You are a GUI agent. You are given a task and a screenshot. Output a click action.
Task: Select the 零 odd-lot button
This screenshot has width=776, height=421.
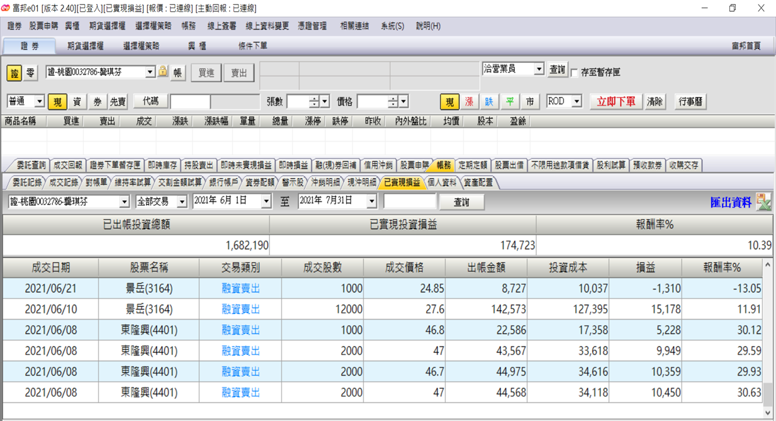[30, 73]
